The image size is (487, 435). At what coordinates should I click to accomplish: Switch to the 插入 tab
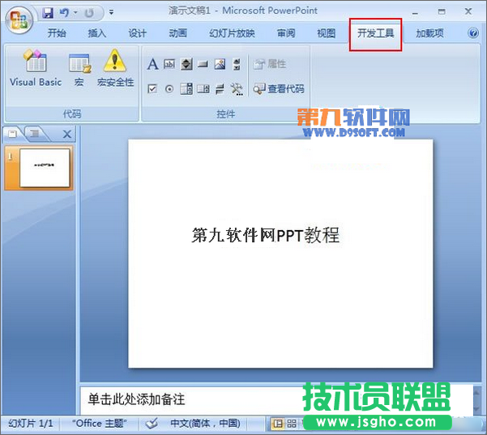[x=97, y=33]
